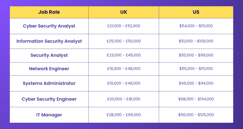
Task: Click the US column header
Action: (x=196, y=12)
